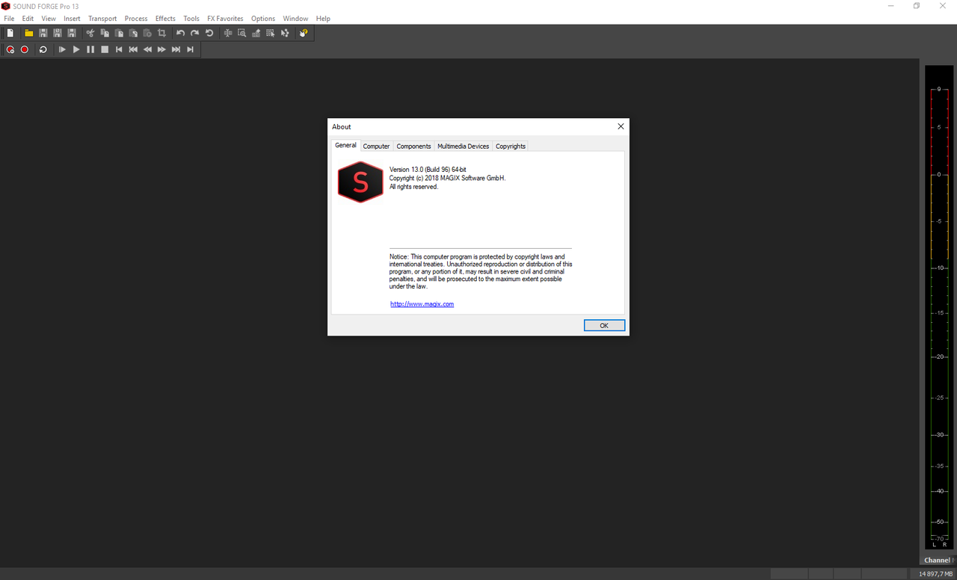This screenshot has width=957, height=580.
Task: Click the Copyright (c) 2018 MAGIX Software GmbH. line
Action: 447,178
